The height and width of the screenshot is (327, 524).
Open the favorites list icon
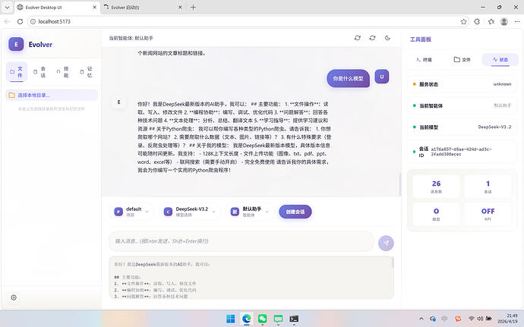coord(491,21)
